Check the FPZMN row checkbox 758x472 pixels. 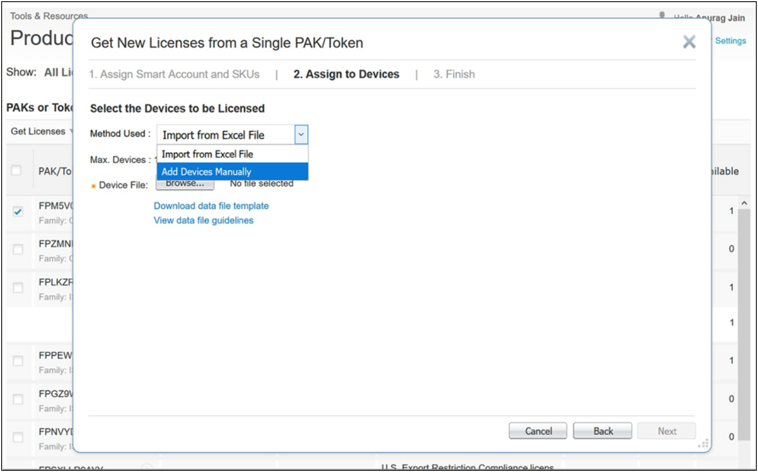(x=18, y=249)
